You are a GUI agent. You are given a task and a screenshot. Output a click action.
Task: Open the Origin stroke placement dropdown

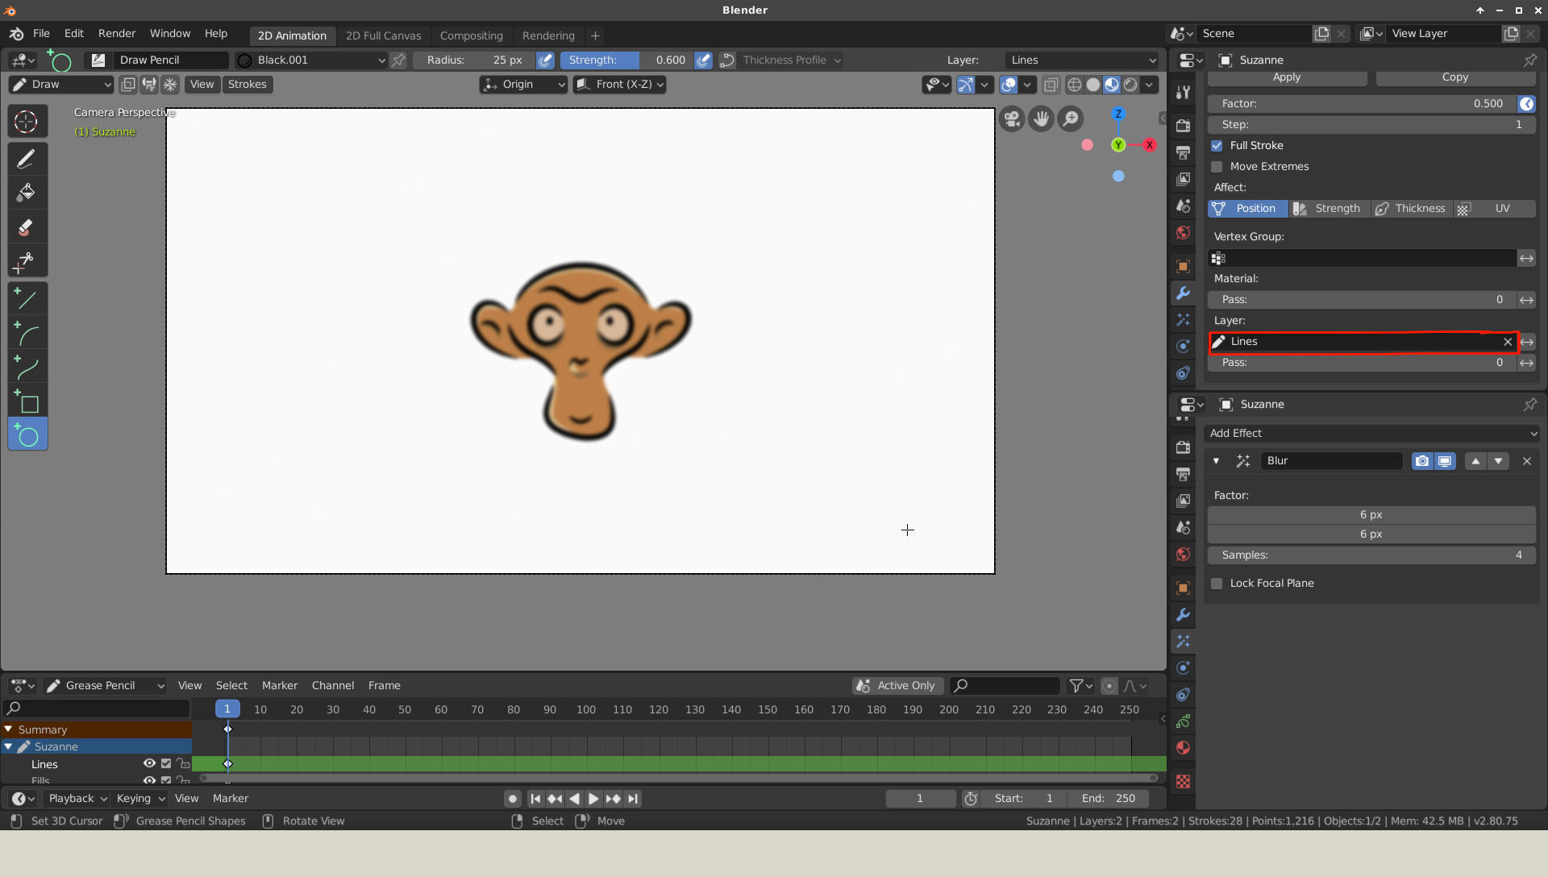pos(524,85)
